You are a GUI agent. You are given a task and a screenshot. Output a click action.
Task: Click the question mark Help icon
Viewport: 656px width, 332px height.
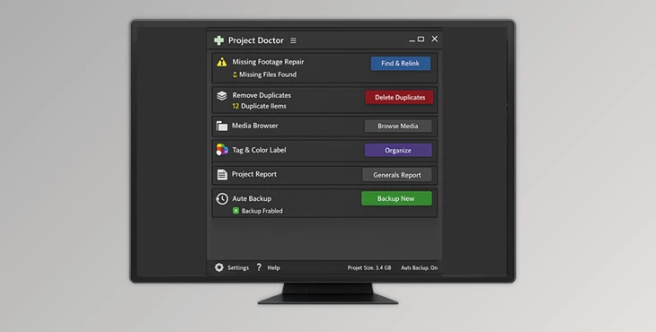259,266
